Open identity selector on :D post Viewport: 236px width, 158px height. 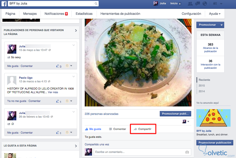69,132
